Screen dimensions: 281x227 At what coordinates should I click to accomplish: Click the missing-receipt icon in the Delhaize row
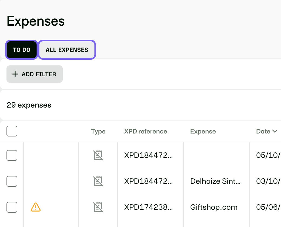[98, 181]
